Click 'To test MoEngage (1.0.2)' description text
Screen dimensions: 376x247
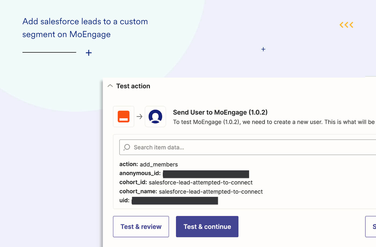click(274, 122)
